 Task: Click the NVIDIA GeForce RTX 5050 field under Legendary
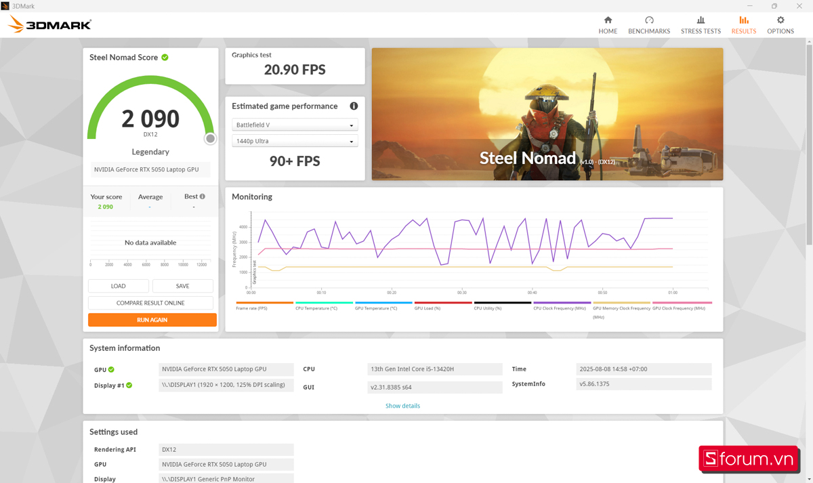point(150,169)
